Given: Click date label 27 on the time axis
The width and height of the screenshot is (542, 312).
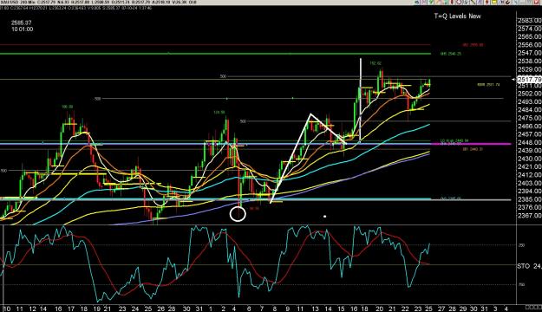Looking at the screenshot, I should (441, 309).
